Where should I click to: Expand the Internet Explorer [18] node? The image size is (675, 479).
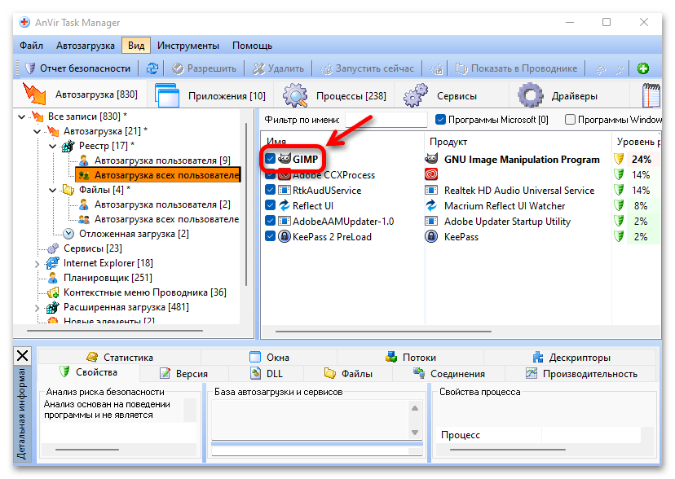(x=37, y=264)
